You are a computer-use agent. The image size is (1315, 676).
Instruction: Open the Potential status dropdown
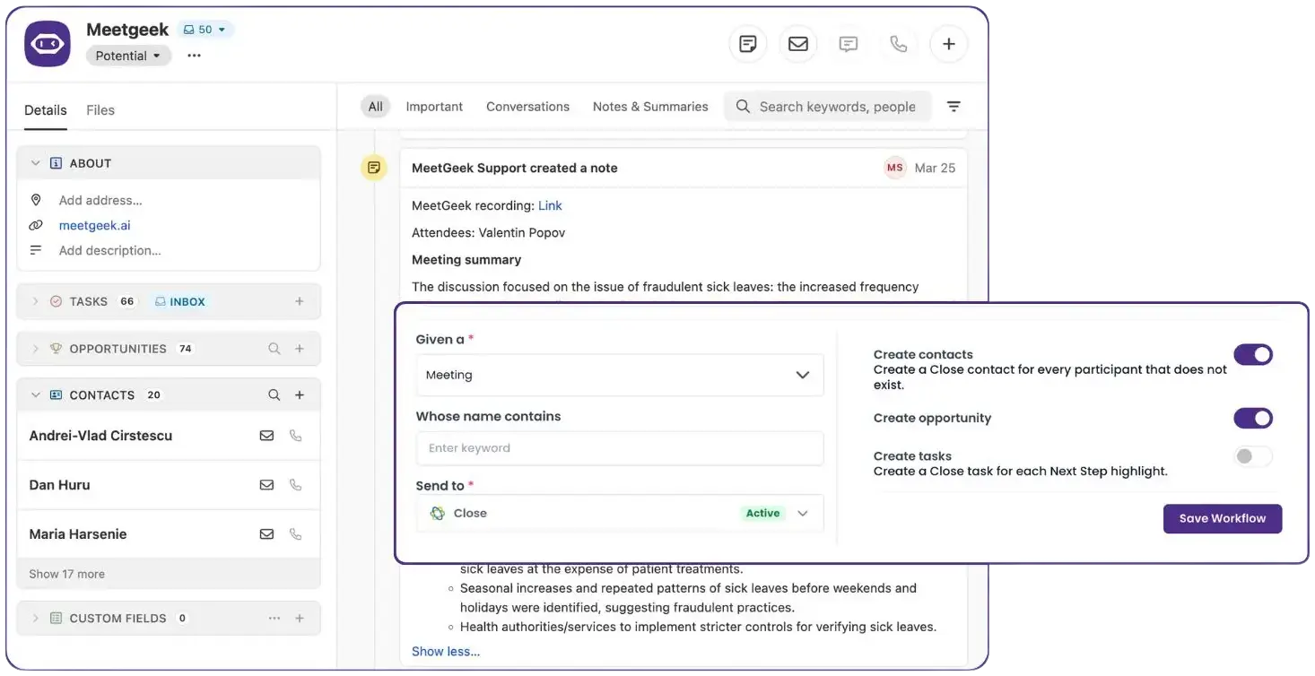click(x=129, y=56)
